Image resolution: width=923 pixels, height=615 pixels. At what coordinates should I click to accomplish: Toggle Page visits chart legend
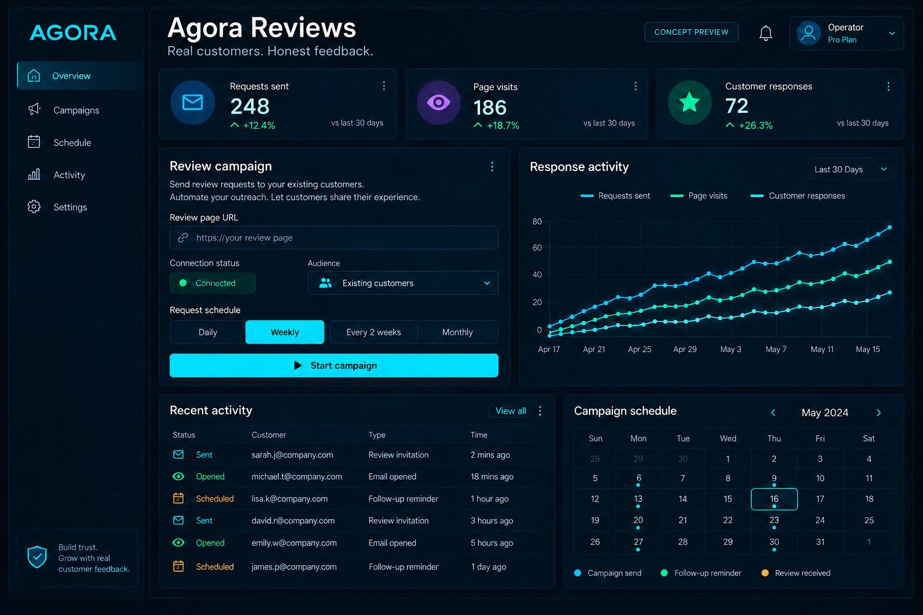pyautogui.click(x=699, y=196)
